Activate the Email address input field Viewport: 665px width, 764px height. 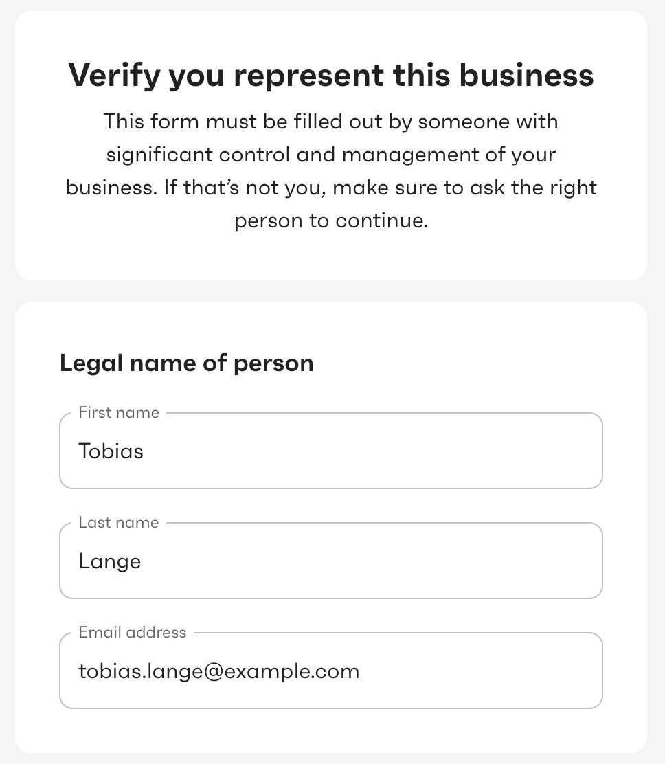pos(331,671)
